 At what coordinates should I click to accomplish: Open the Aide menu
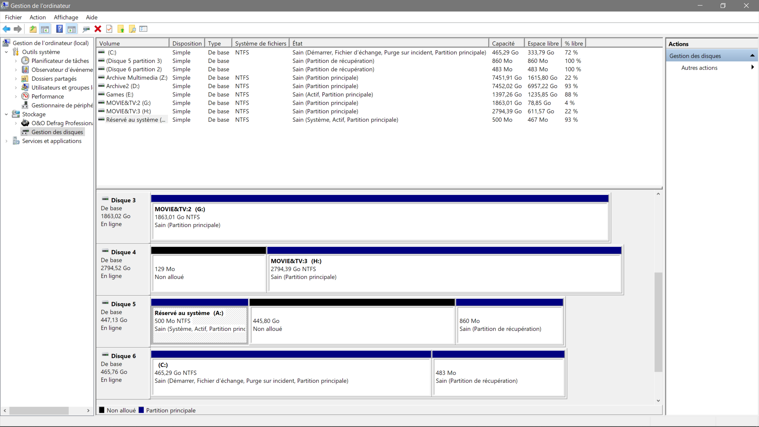[92, 17]
